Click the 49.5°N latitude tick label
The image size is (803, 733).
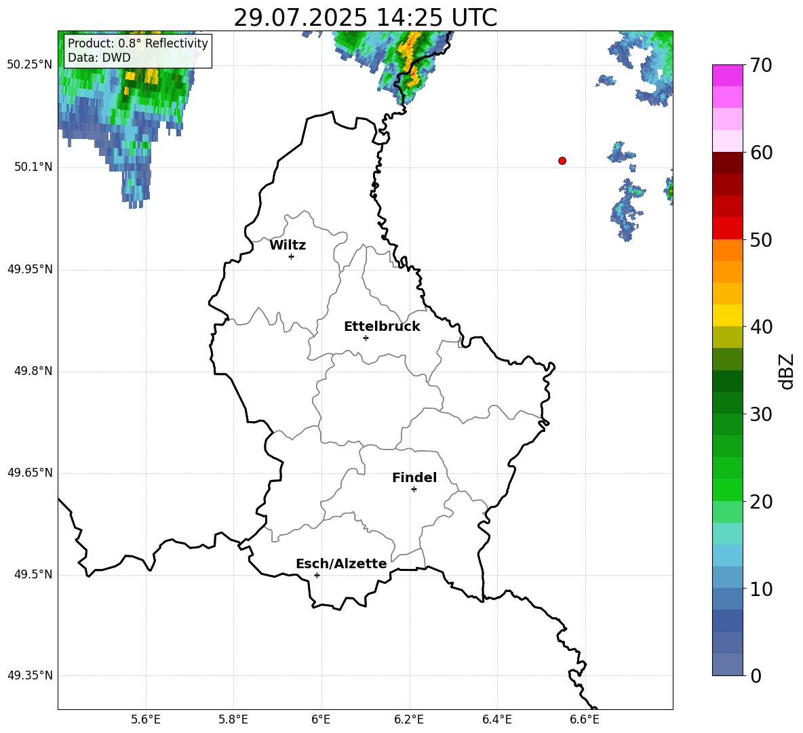33,575
